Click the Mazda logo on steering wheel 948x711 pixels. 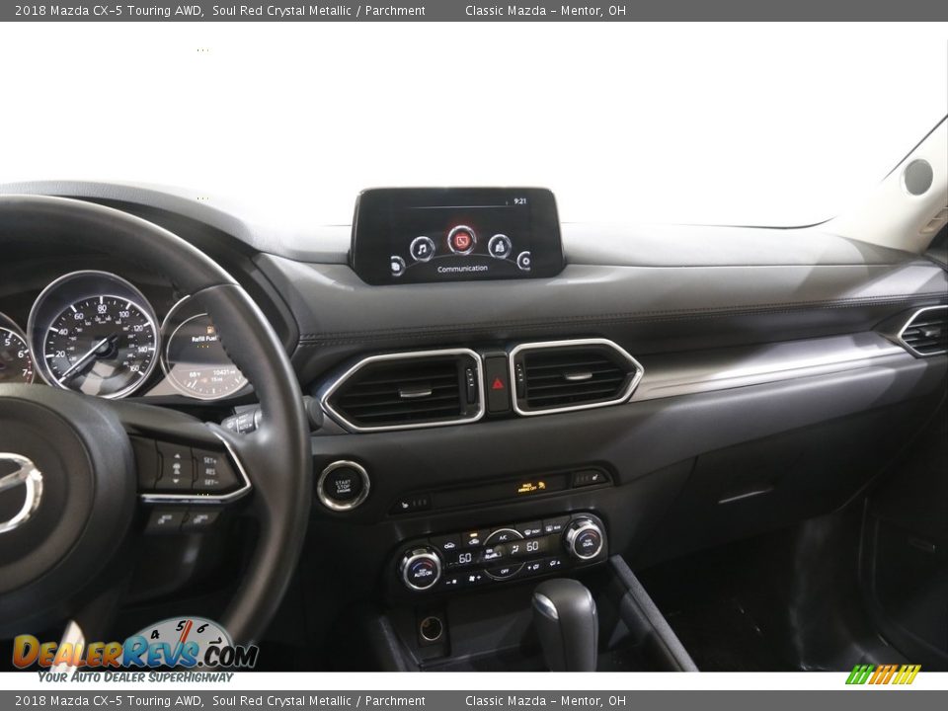click(x=15, y=491)
